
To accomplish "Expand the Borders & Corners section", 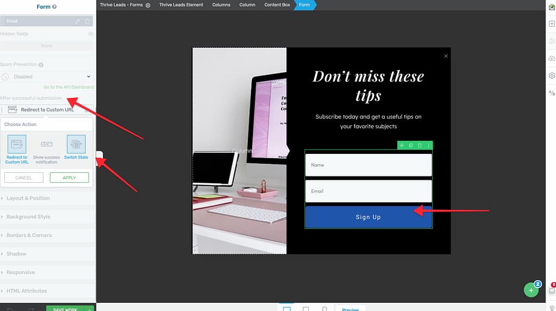I will tap(29, 235).
